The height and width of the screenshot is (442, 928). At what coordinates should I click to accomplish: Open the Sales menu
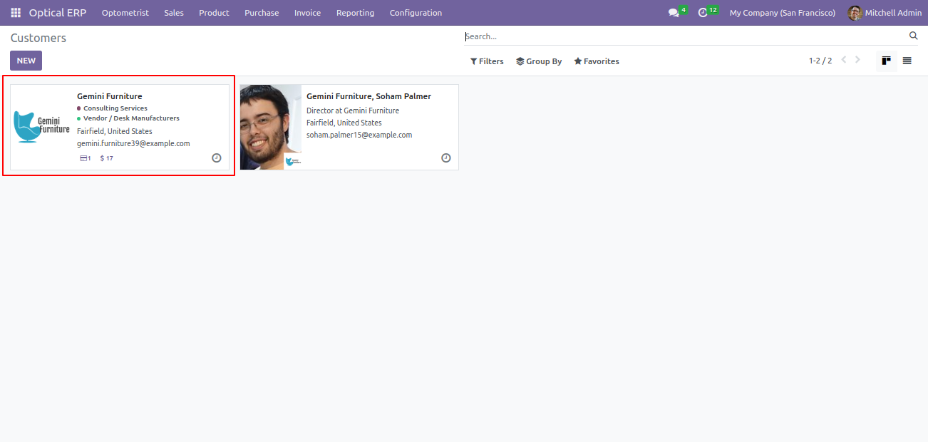[174, 13]
